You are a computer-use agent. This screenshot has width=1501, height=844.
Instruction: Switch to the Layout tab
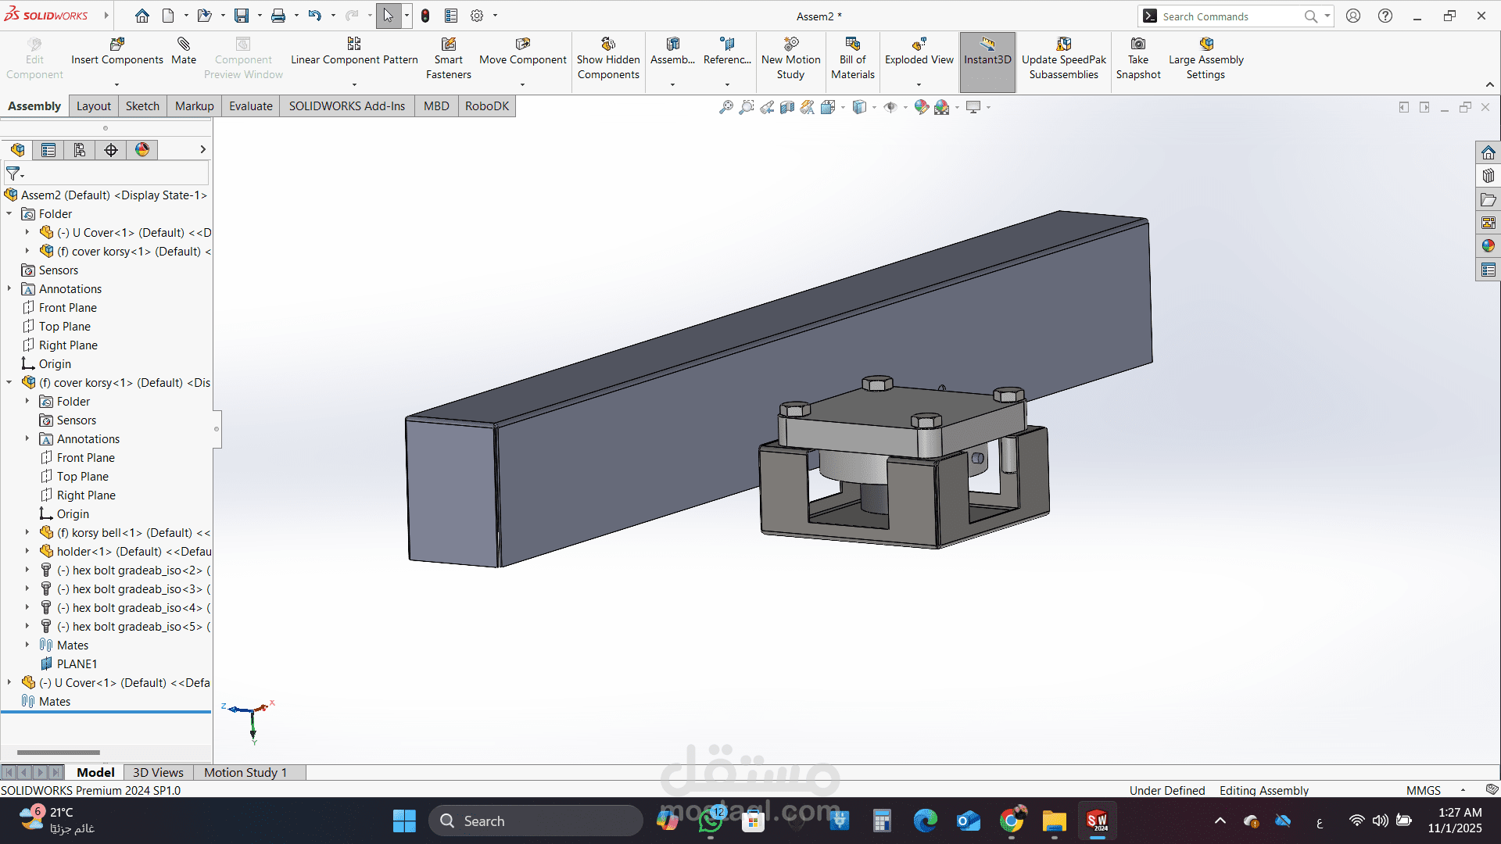pos(94,106)
